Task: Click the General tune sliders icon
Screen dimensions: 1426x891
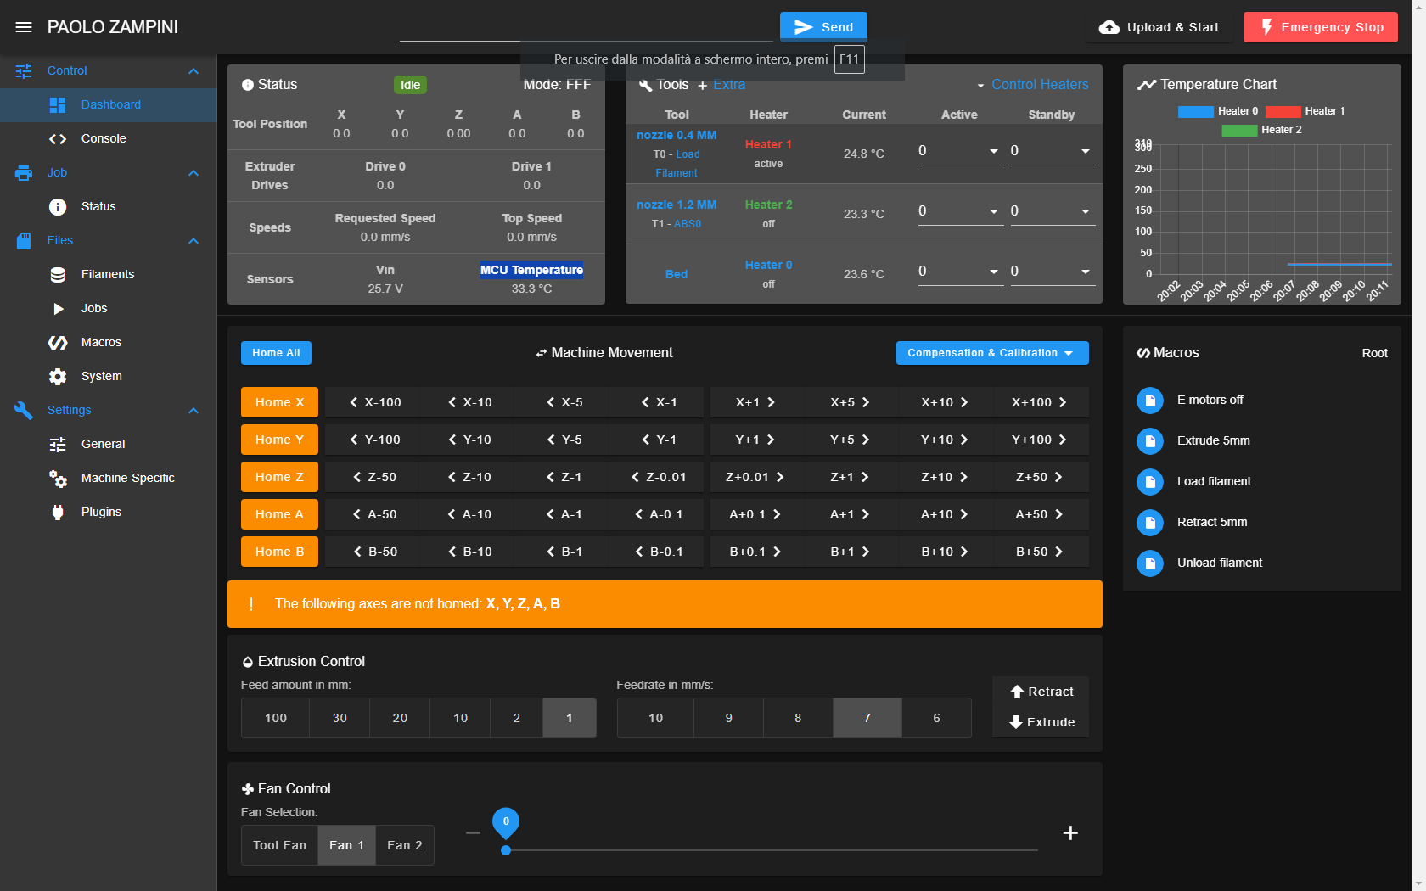Action: point(58,445)
